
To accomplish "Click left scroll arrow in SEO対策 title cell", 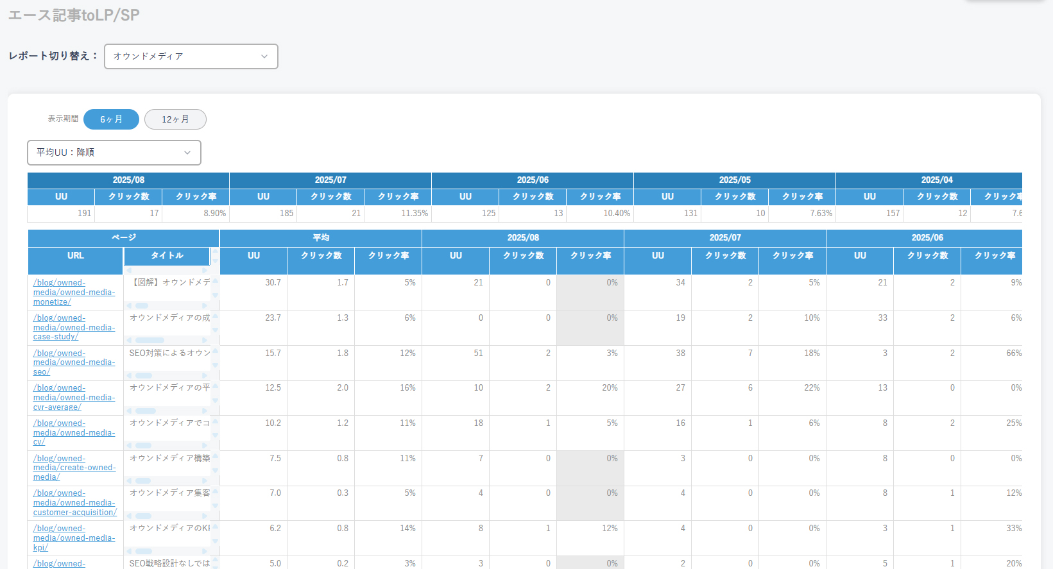I will 129,375.
